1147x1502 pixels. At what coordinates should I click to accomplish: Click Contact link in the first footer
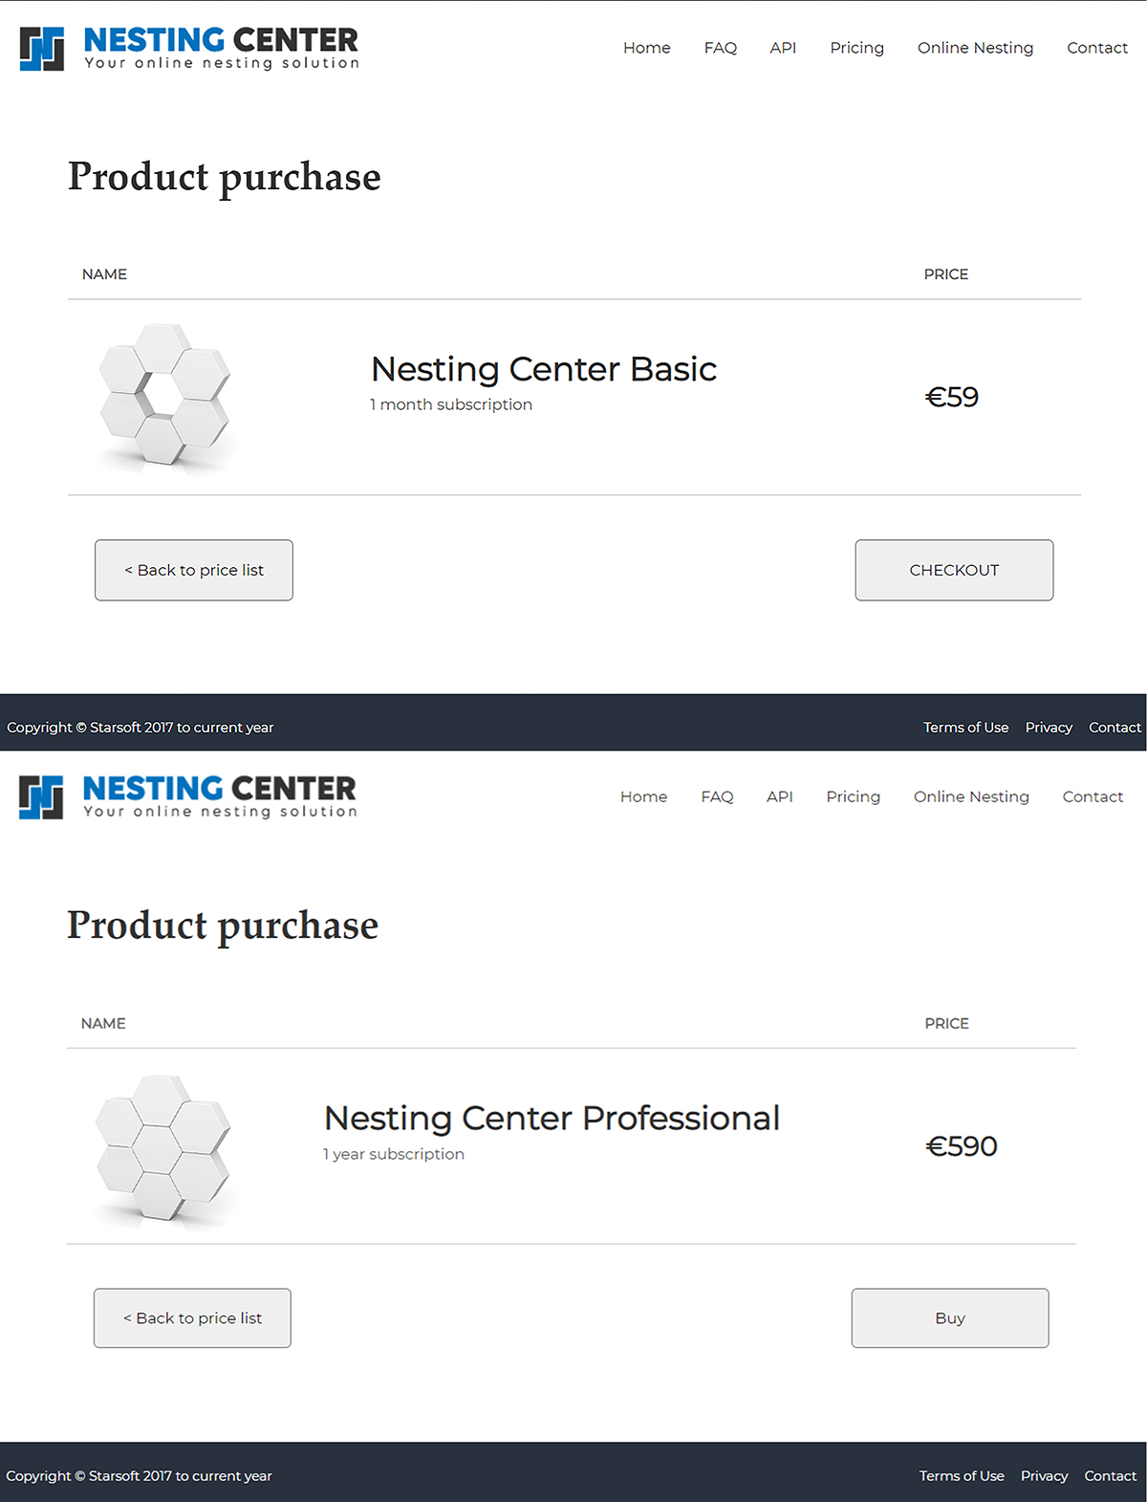(x=1115, y=728)
